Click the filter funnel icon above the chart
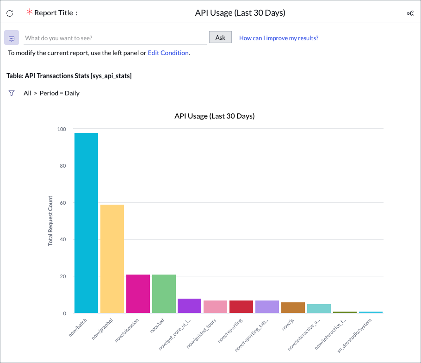 (11, 93)
